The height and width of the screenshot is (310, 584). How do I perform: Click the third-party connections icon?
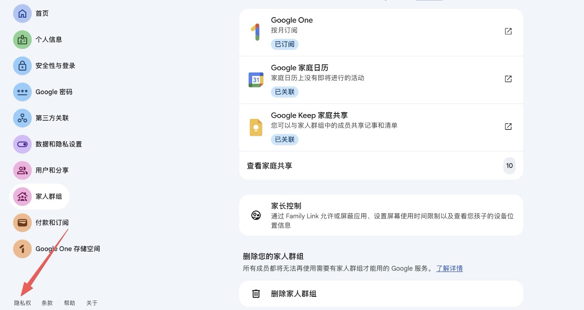(22, 118)
